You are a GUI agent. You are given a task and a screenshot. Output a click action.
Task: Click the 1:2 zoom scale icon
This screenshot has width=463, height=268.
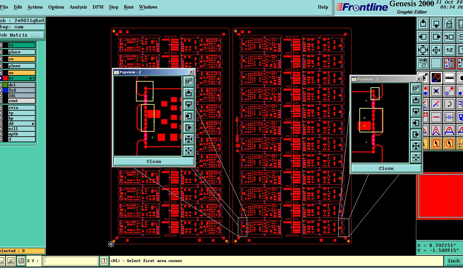[x=449, y=50]
